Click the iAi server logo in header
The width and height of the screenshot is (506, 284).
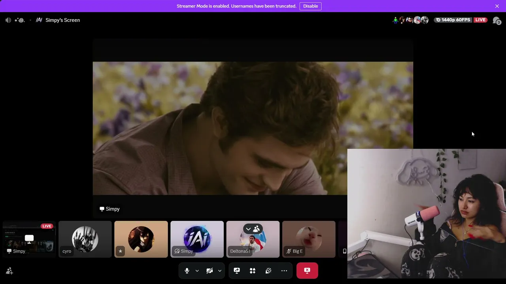tap(39, 20)
